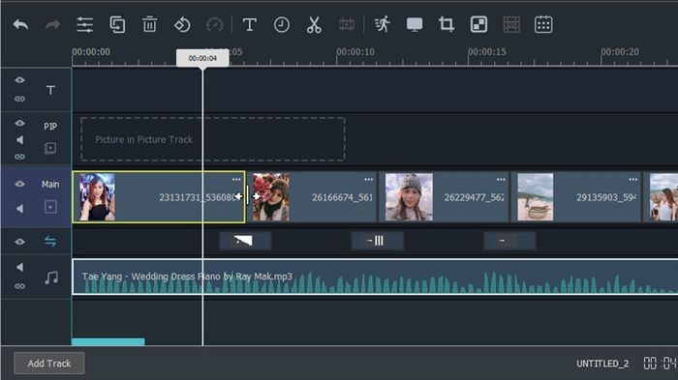Mute the music audio track
Viewport: 678px width, 380px height.
tap(20, 267)
